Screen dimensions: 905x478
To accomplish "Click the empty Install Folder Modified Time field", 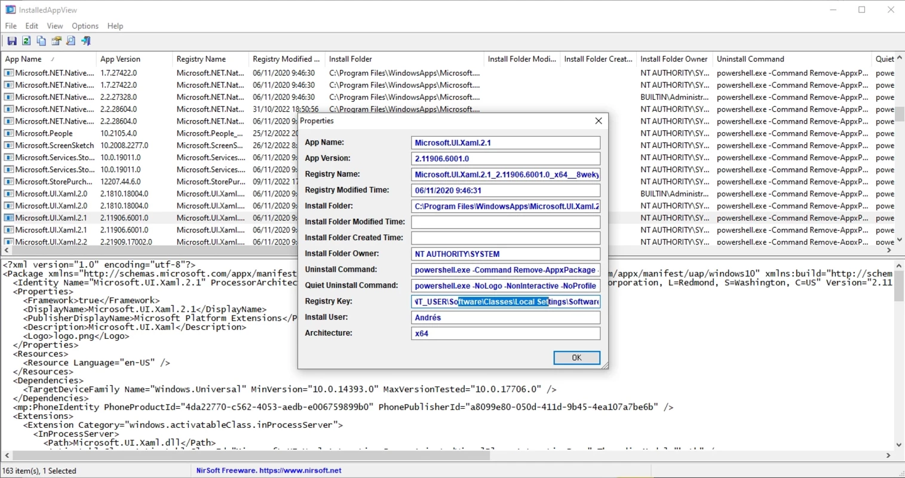I will (x=505, y=222).
